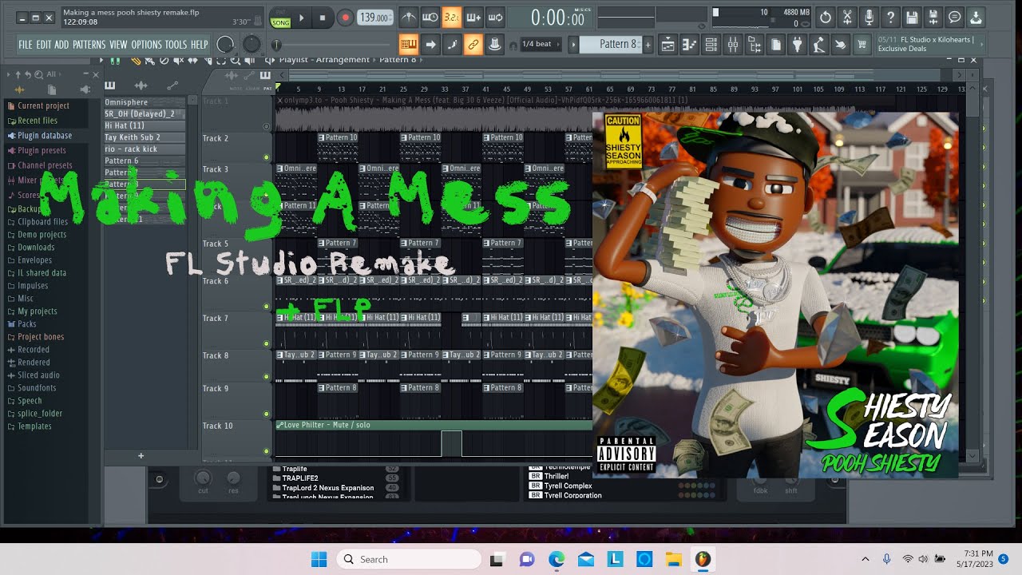Expand Templates browser folder

click(x=34, y=426)
